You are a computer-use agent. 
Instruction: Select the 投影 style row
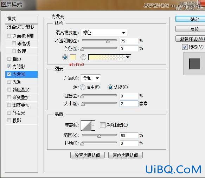(x=21, y=121)
